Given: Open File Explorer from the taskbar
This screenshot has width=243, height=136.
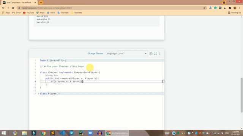Looking at the screenshot, I should pyautogui.click(x=24, y=133).
